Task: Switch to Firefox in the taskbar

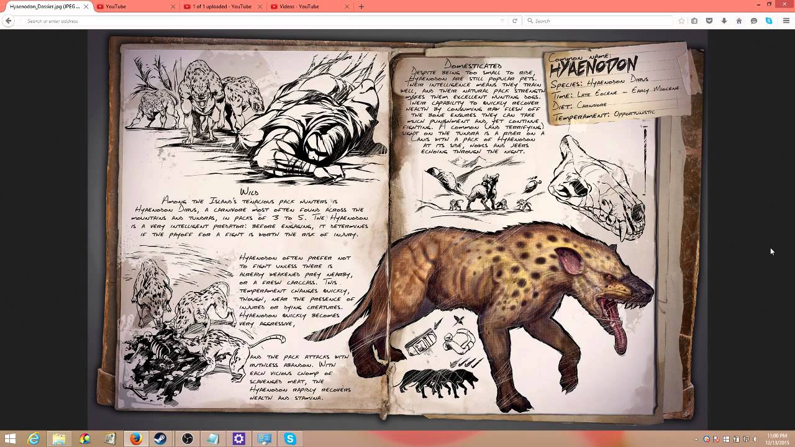Action: [136, 439]
